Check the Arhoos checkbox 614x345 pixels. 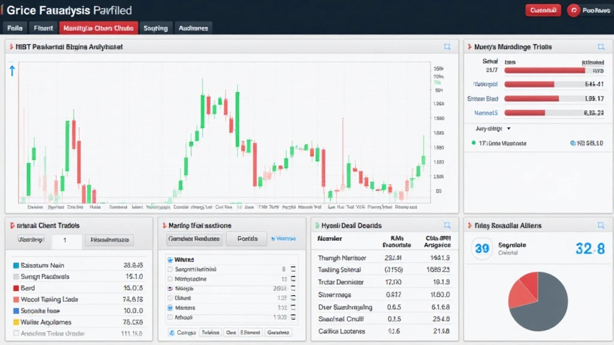coord(170,317)
